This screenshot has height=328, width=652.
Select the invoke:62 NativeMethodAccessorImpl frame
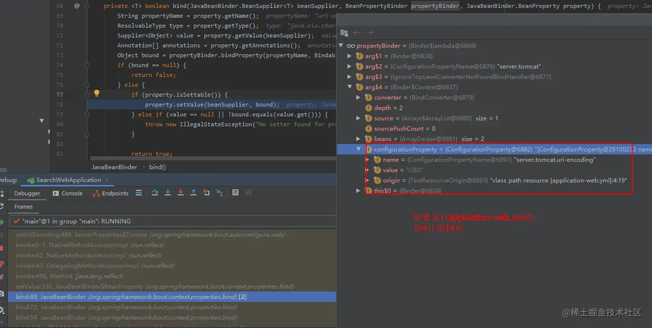(172, 255)
